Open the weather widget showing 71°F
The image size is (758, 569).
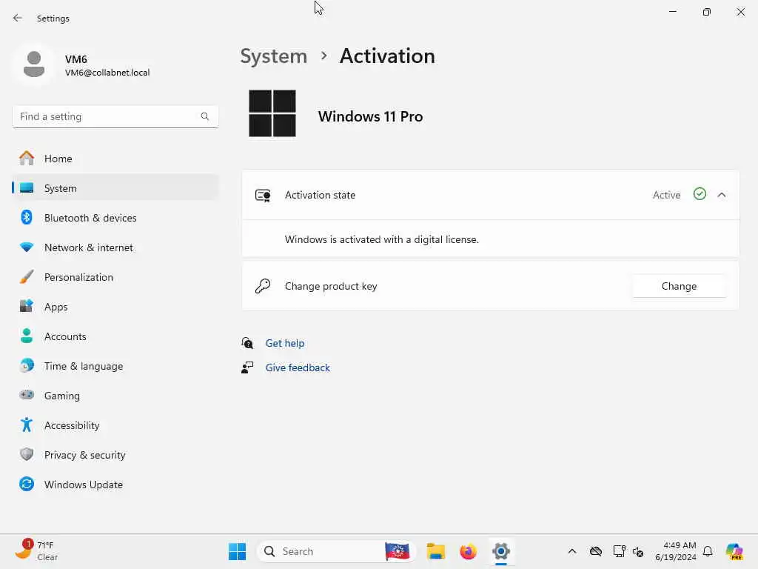pyautogui.click(x=37, y=551)
